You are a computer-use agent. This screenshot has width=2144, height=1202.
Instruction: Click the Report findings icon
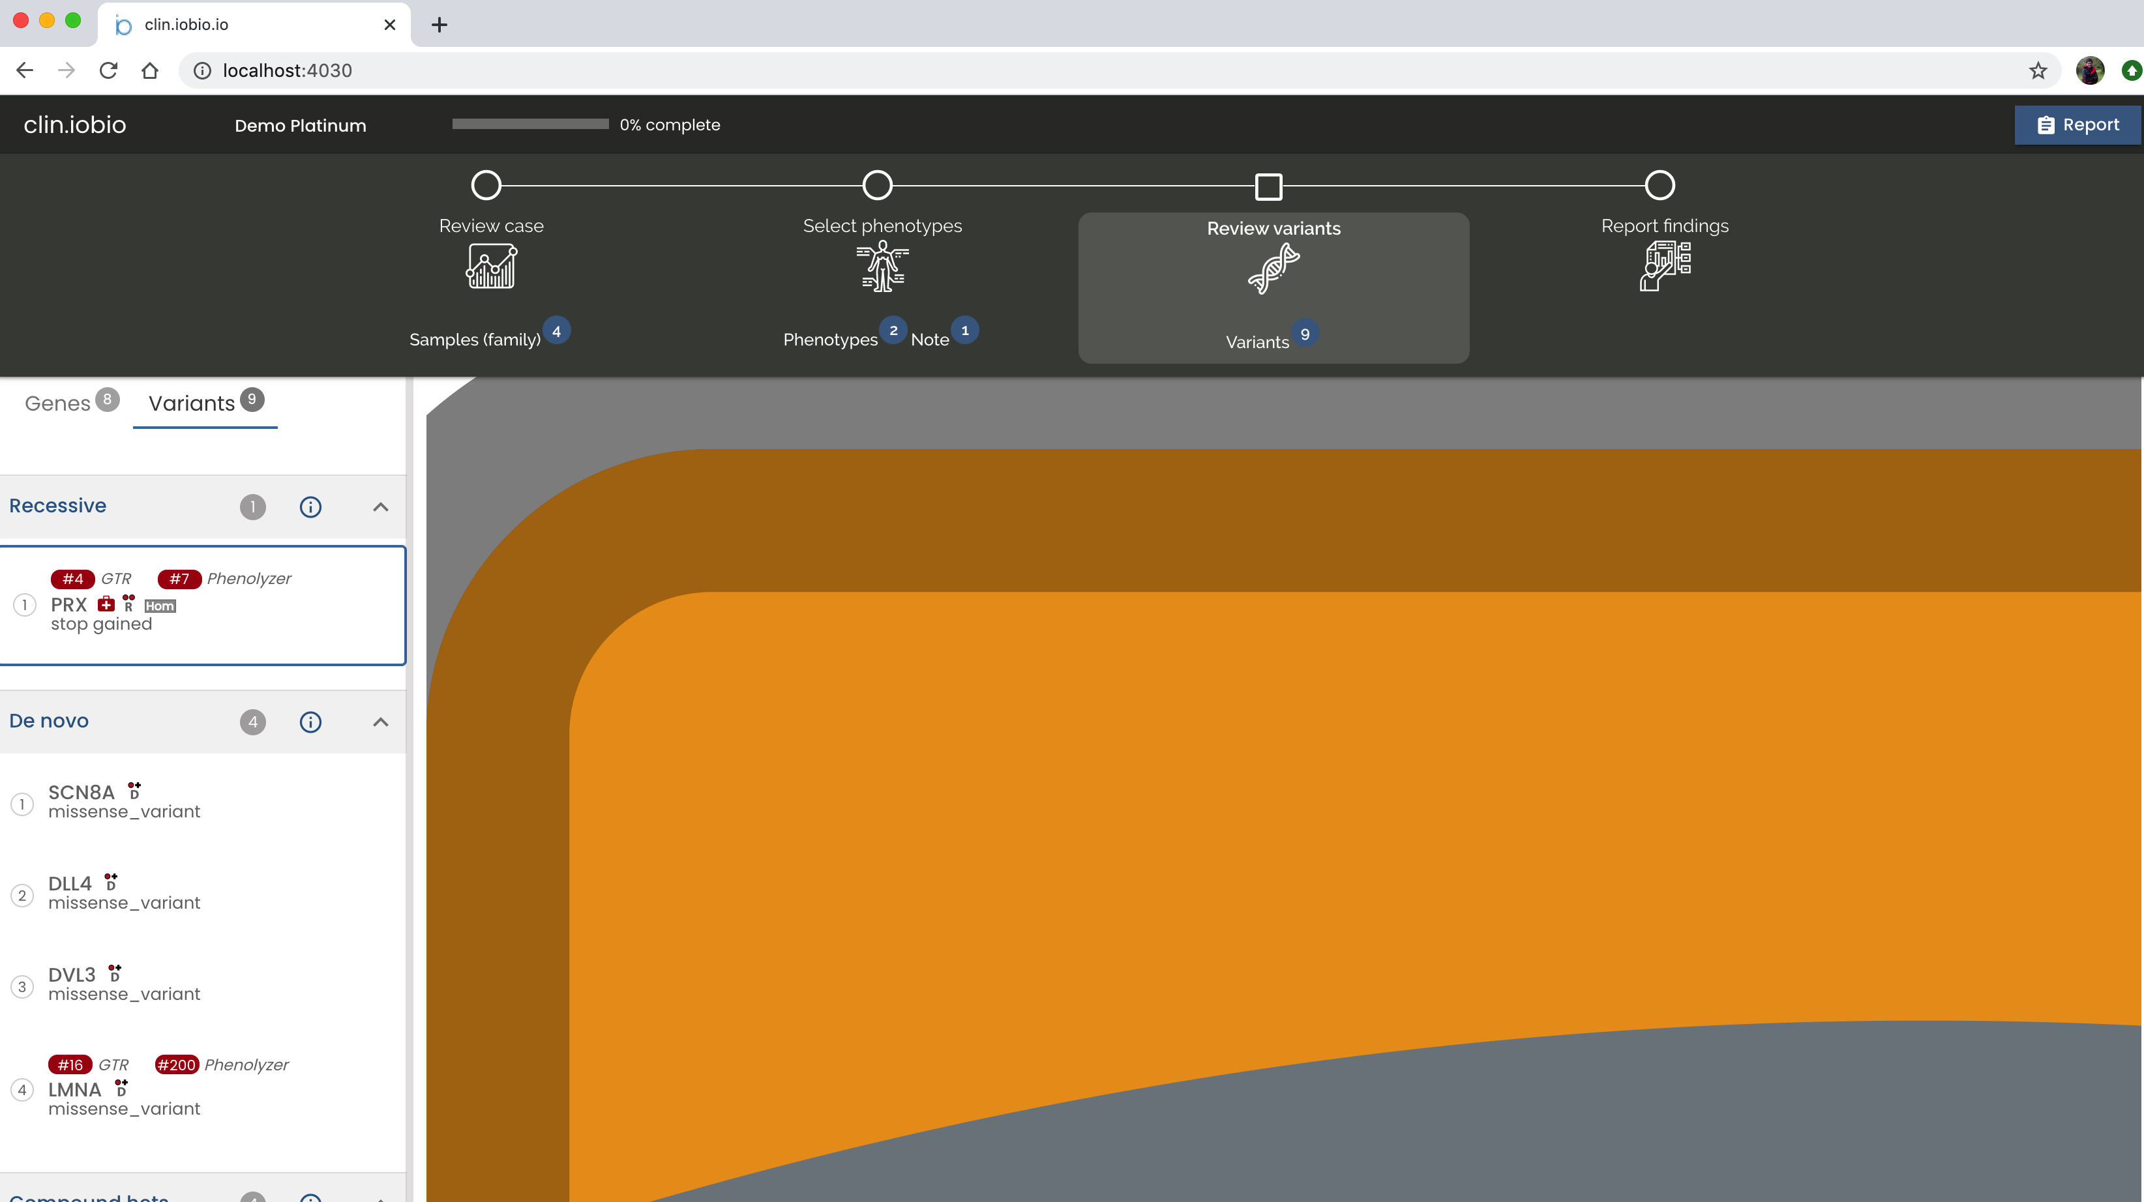click(x=1665, y=266)
